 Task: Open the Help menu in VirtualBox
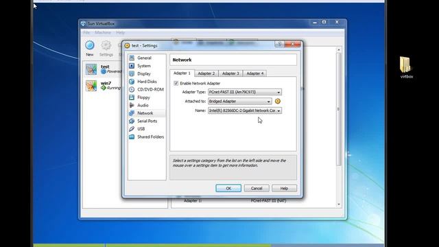[x=121, y=32]
